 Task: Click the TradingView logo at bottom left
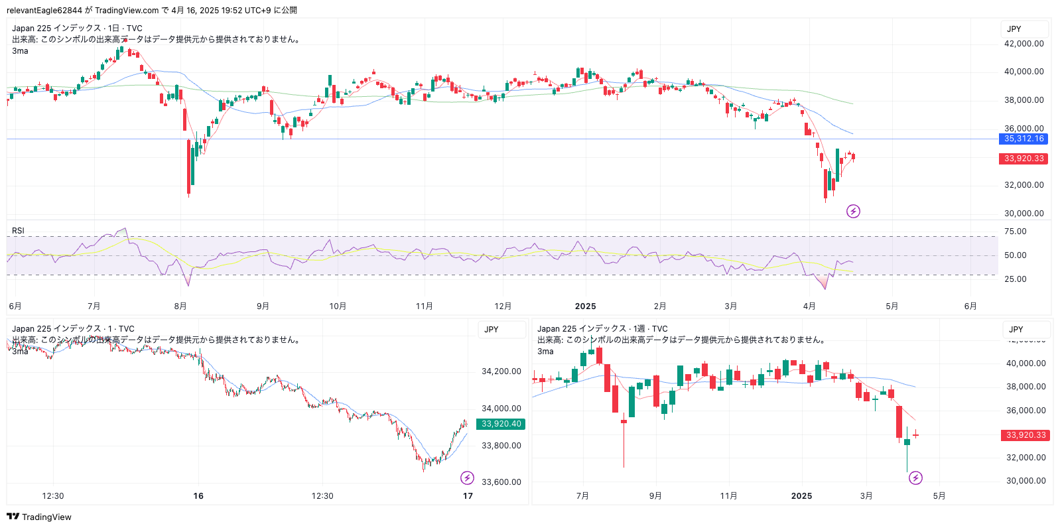click(39, 517)
